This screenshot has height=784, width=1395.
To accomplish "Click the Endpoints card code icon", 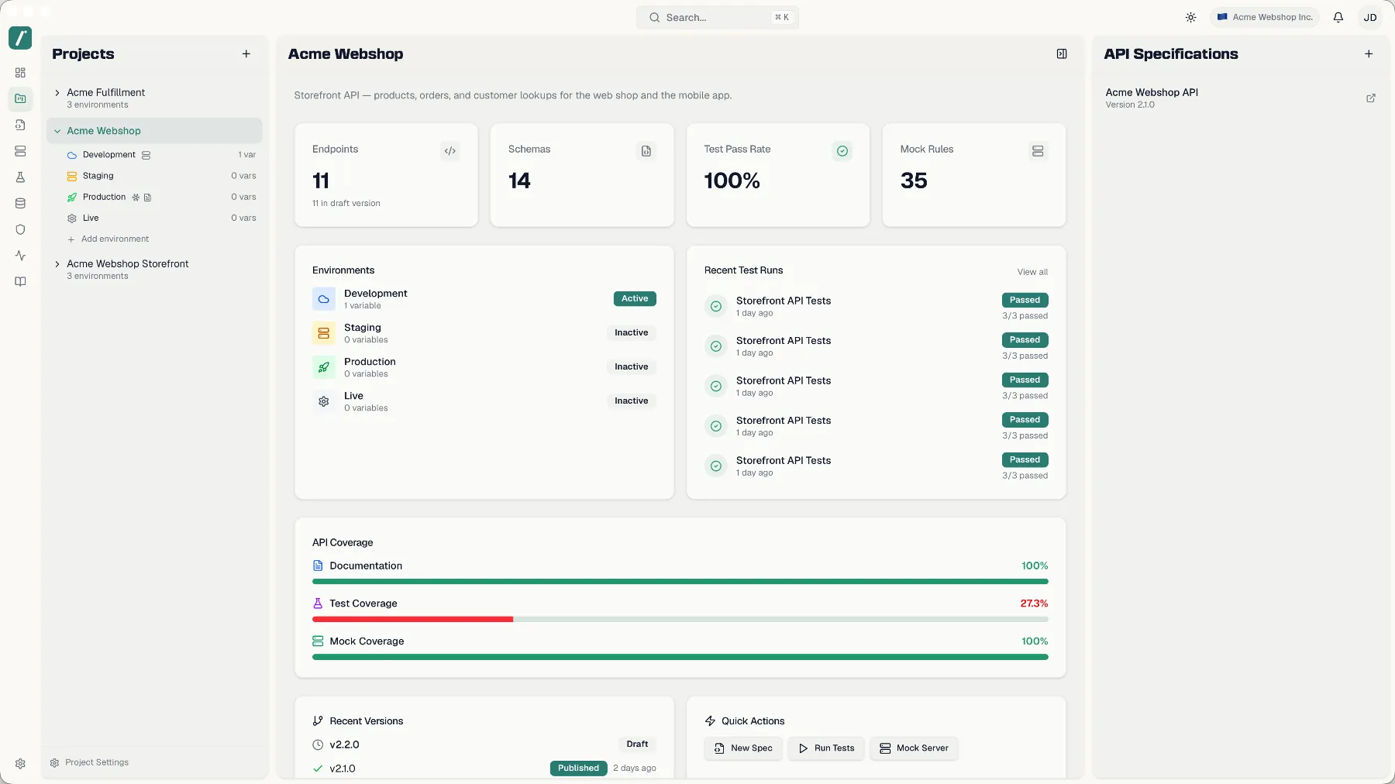I will 450,151.
